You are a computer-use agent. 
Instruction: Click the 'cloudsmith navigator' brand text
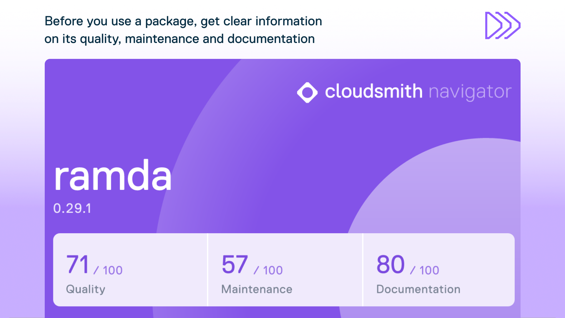coord(418,92)
